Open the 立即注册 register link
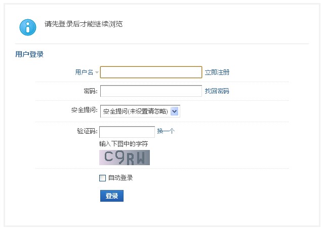The height and width of the screenshot is (228, 322). [217, 72]
